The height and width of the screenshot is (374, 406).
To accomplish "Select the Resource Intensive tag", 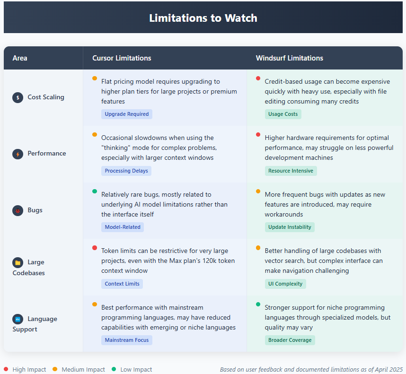I will 291,171.
